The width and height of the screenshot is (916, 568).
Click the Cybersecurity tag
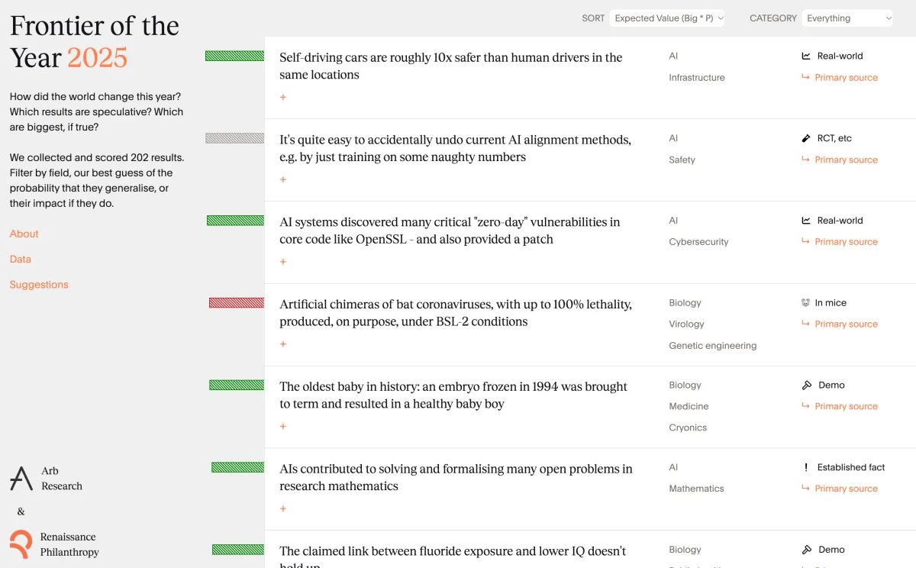(x=698, y=241)
